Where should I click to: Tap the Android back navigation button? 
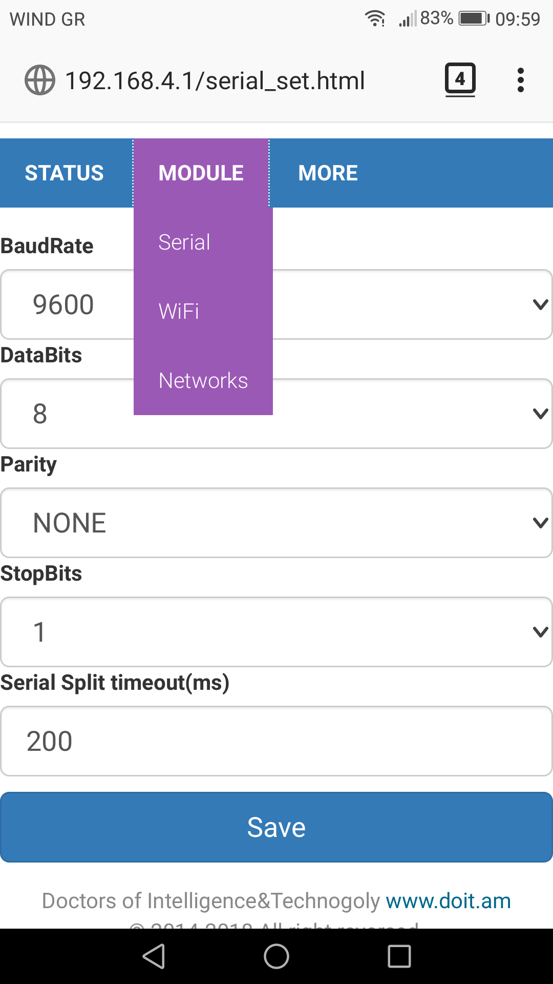point(154,956)
